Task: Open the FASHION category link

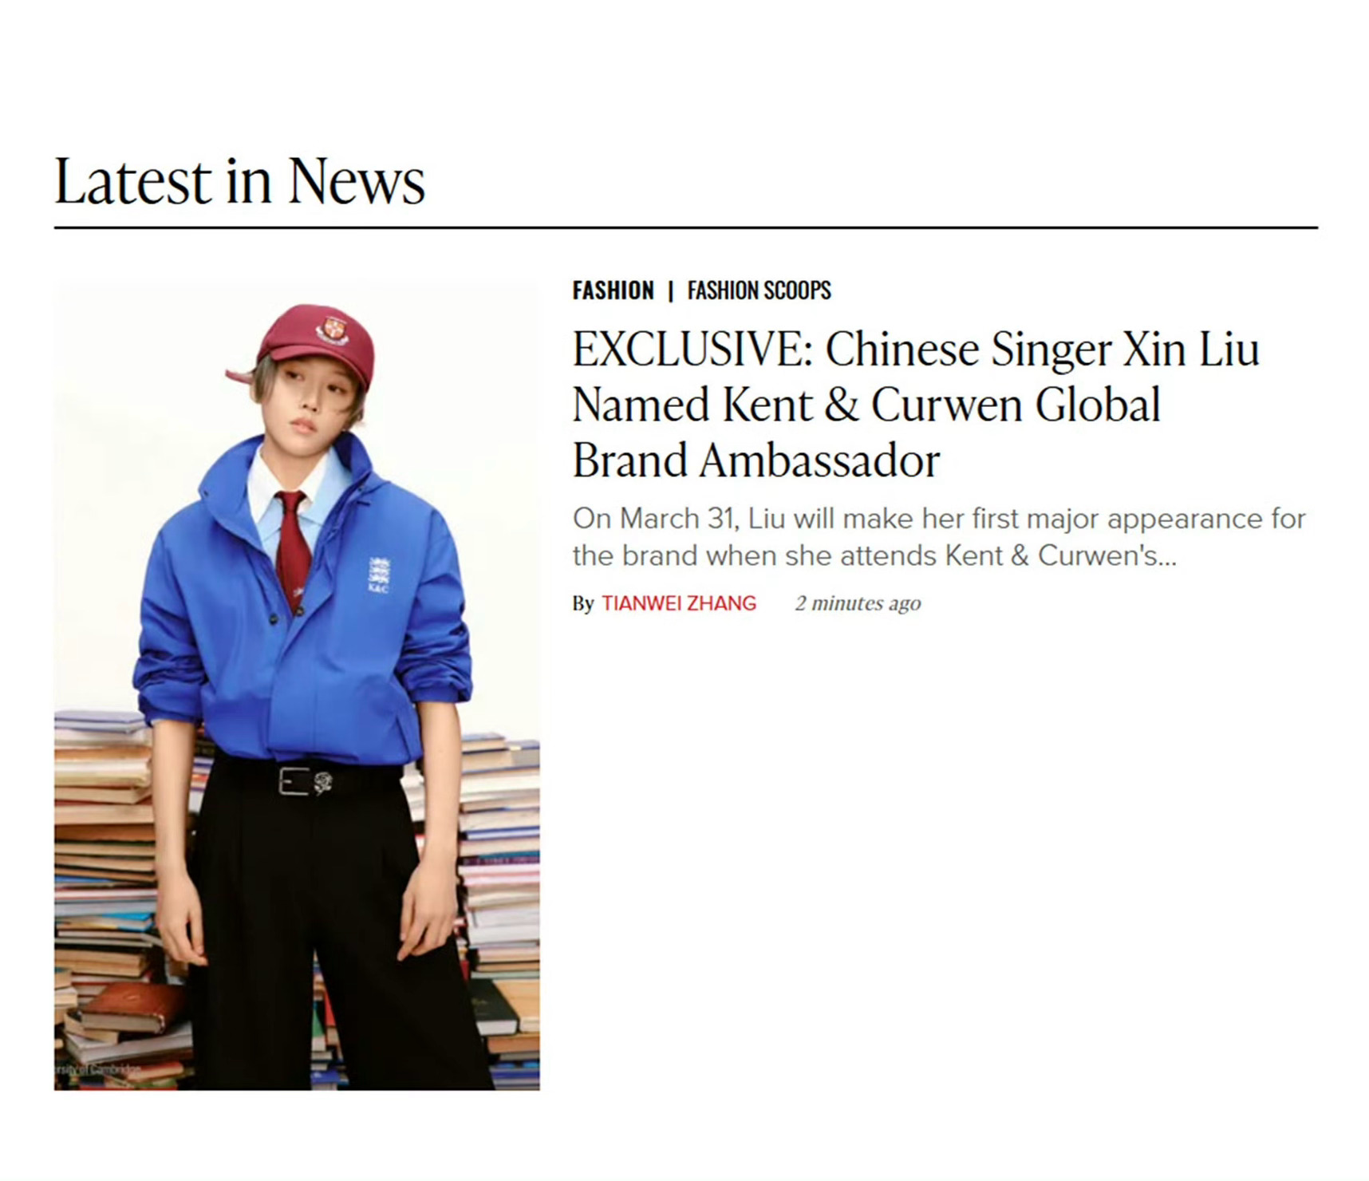Action: coord(613,290)
